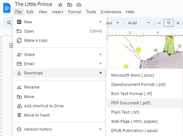
Task: Click the Little Prince illustration in document
Action: pos(145,52)
